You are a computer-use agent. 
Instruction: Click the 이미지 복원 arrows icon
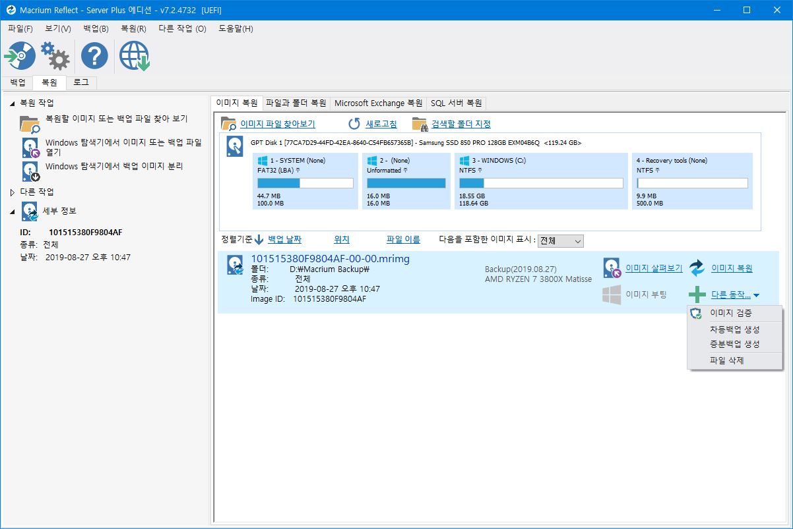(x=697, y=268)
